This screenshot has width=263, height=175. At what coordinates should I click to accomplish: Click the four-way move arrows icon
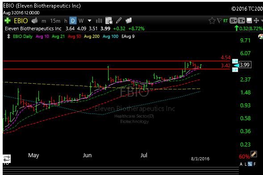(256, 21)
